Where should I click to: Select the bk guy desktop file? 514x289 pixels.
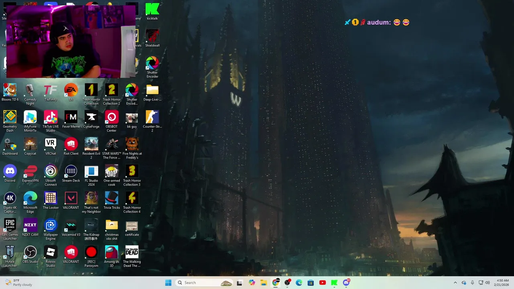pos(132,120)
